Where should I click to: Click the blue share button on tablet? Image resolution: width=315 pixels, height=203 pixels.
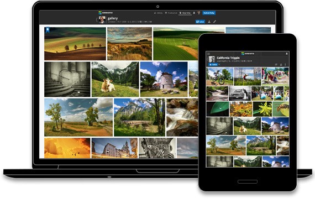213,65
